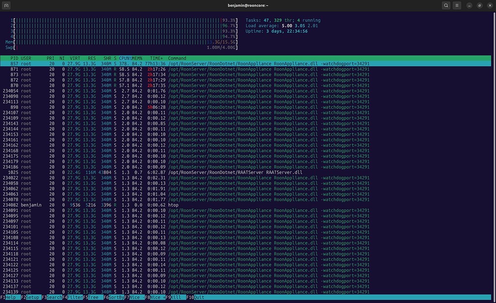Lower process priority with F7 Nice-

pyautogui.click(x=134, y=297)
